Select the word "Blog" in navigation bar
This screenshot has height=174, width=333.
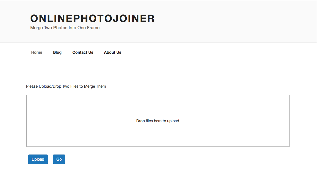pos(57,52)
